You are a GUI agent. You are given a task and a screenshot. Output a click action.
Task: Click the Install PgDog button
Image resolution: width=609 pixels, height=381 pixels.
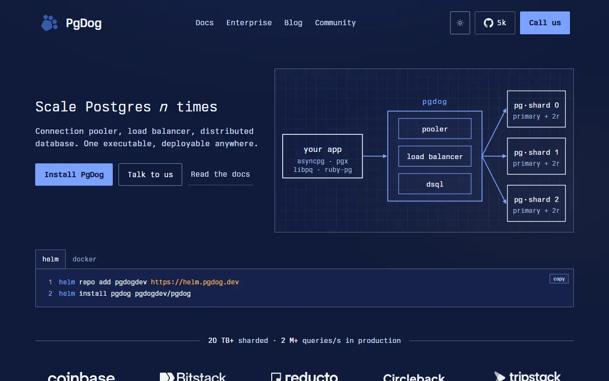point(74,175)
